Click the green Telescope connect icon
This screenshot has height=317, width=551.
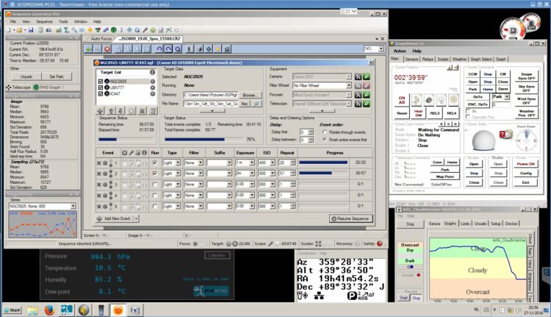coord(367,104)
